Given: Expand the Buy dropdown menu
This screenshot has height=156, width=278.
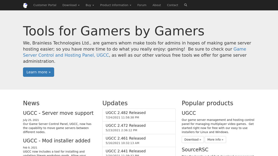Looking at the screenshot, I should [90, 5].
